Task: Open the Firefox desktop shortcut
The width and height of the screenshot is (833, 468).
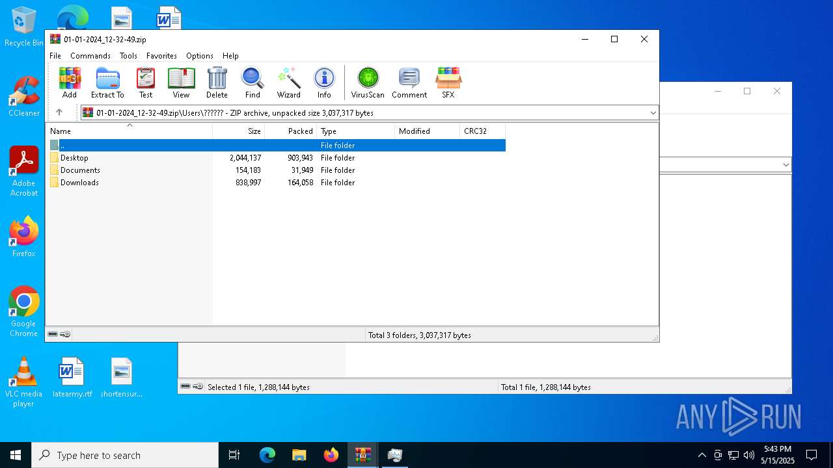Action: [x=23, y=237]
